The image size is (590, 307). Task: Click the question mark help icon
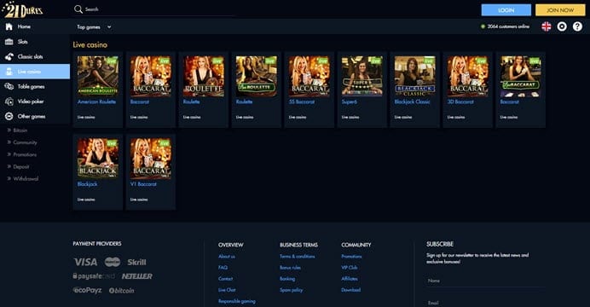point(577,26)
